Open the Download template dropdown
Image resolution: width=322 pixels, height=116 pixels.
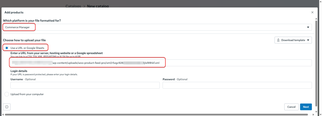click(x=293, y=40)
